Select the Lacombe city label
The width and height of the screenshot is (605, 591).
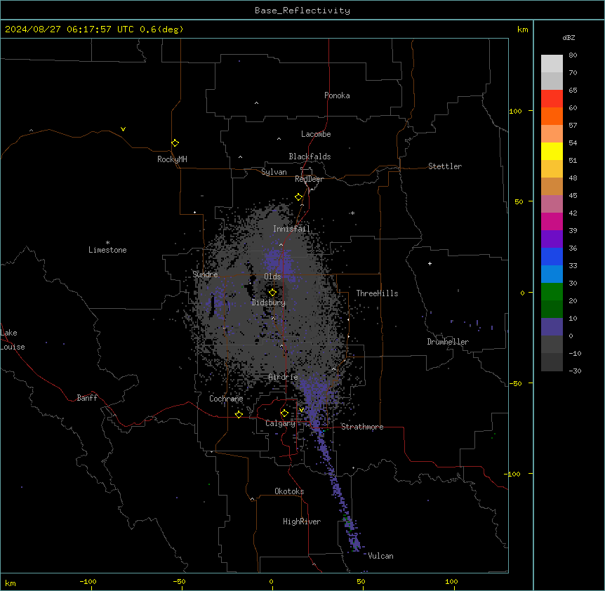tap(316, 134)
